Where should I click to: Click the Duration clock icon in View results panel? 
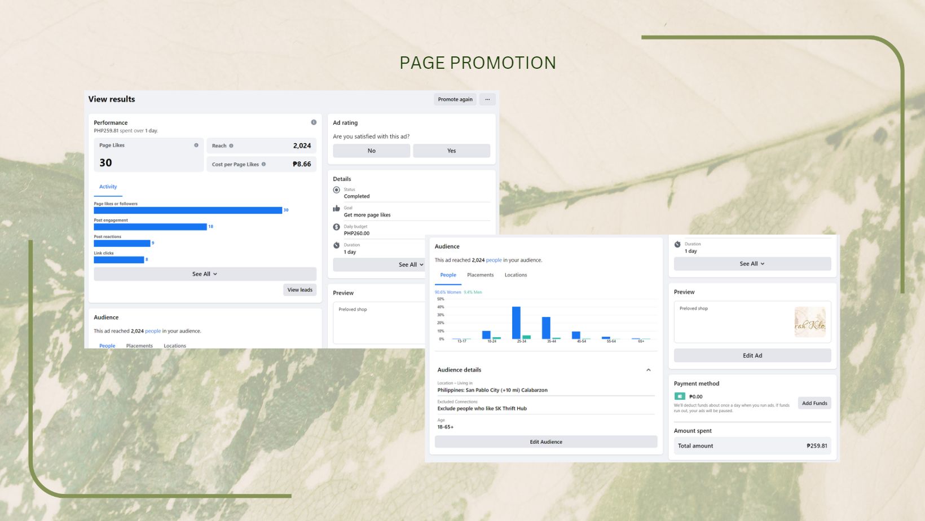point(337,245)
